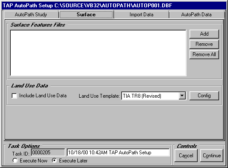
Task: Cancel the AutoPath setup
Action: point(186,156)
